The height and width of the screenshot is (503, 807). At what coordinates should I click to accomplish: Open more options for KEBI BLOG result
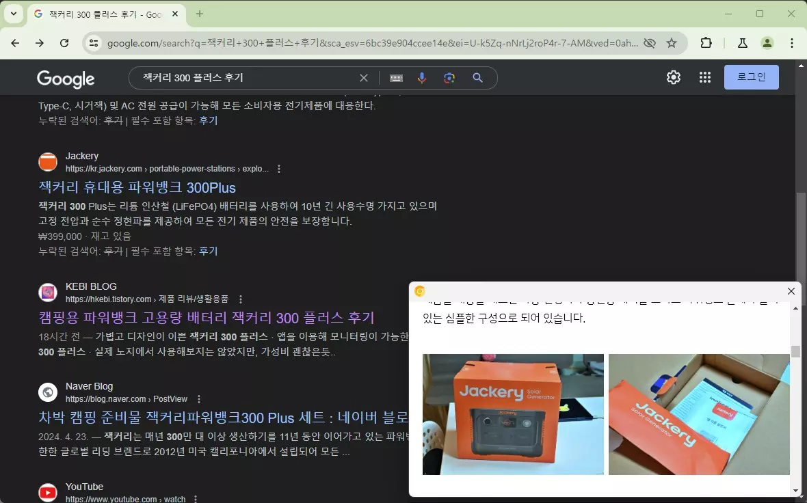pos(240,299)
